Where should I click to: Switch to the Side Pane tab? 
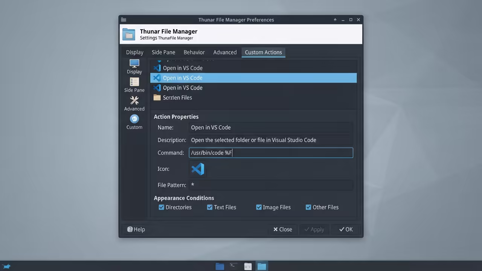pyautogui.click(x=163, y=52)
